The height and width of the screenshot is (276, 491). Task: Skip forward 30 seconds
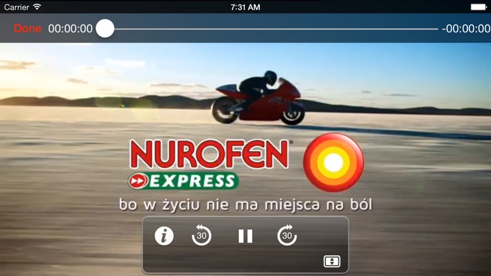point(287,235)
